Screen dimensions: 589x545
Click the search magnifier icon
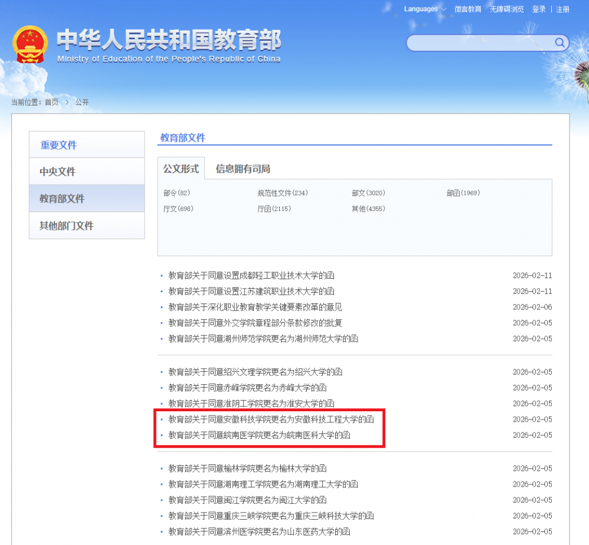pos(559,43)
